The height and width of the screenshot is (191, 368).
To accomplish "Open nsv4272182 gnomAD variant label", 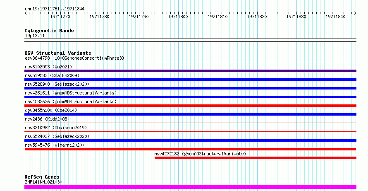I will 200,154.
